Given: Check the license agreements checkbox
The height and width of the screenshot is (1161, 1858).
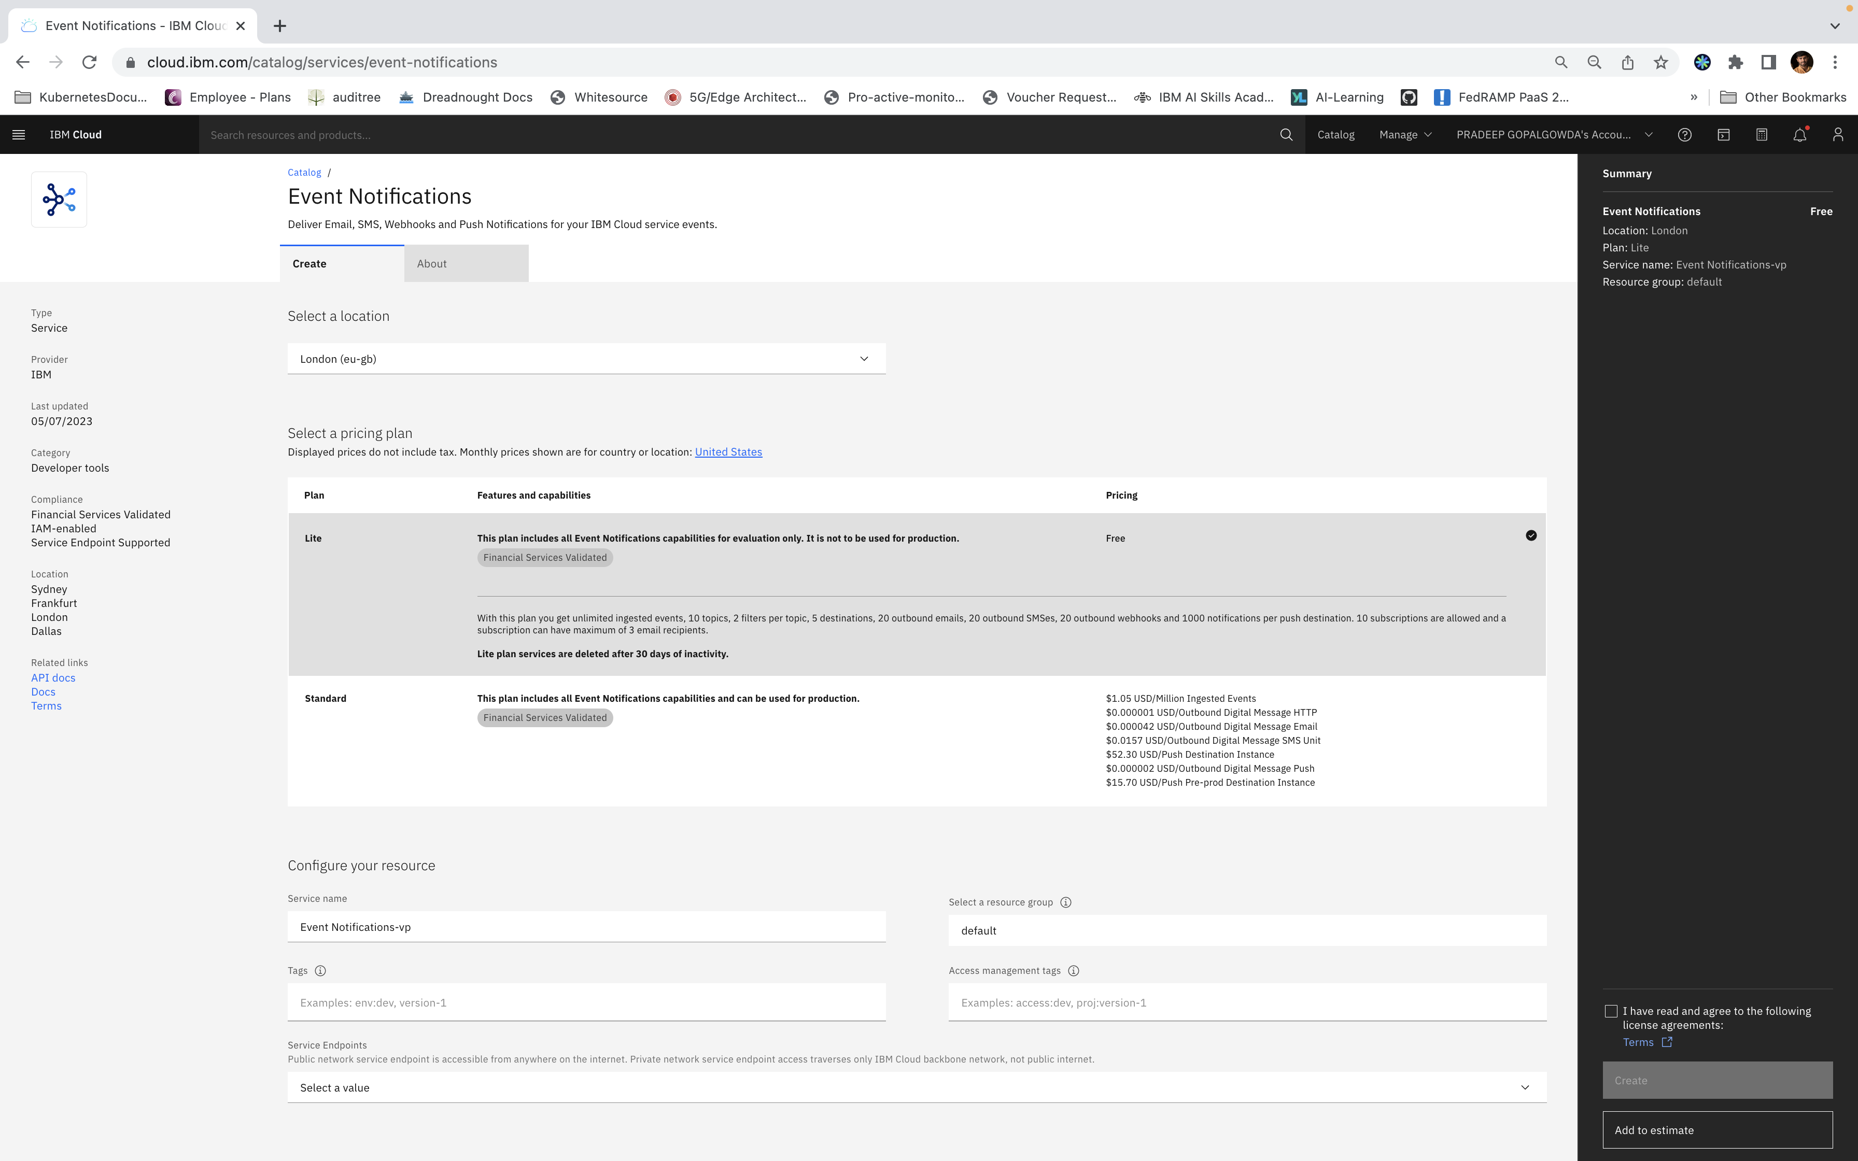Looking at the screenshot, I should (1611, 1011).
